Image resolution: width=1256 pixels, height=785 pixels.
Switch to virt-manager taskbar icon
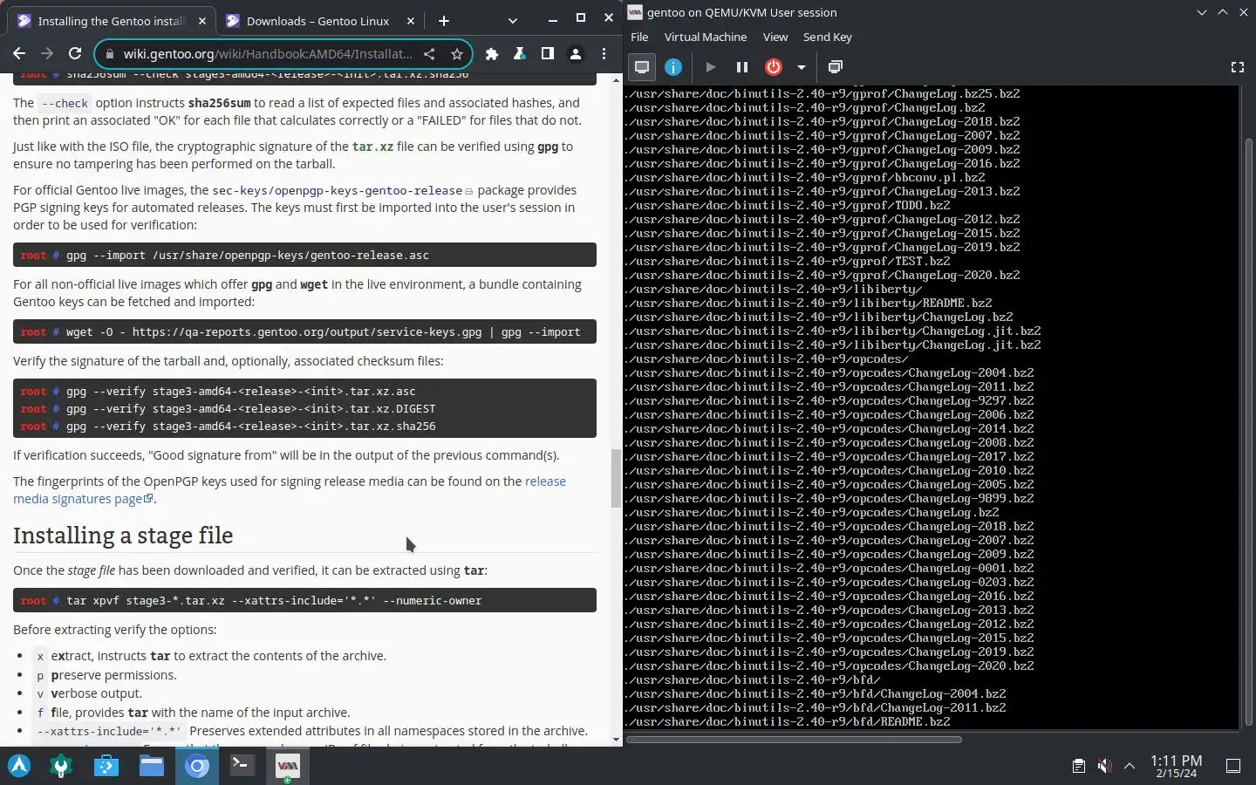click(287, 766)
